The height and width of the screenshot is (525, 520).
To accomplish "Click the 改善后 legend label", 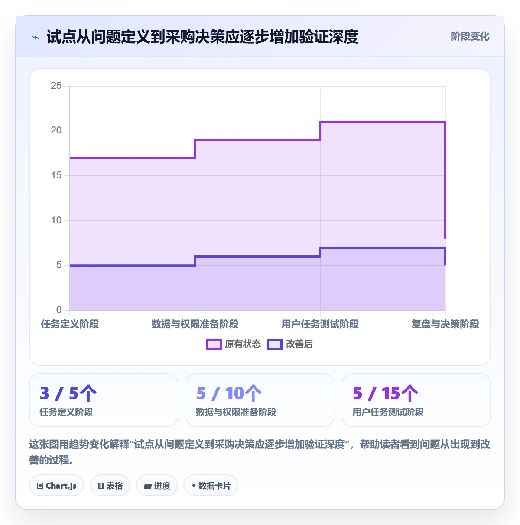I will (299, 344).
